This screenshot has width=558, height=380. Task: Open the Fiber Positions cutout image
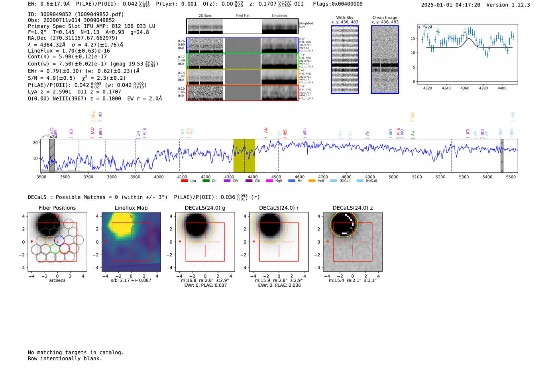pos(57,242)
